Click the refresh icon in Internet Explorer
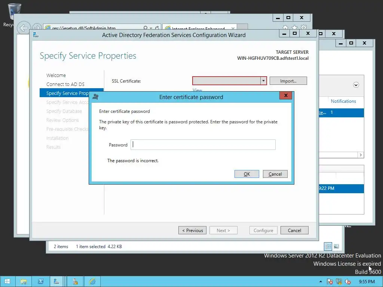Viewport: 383px width, 287px height. tap(157, 28)
